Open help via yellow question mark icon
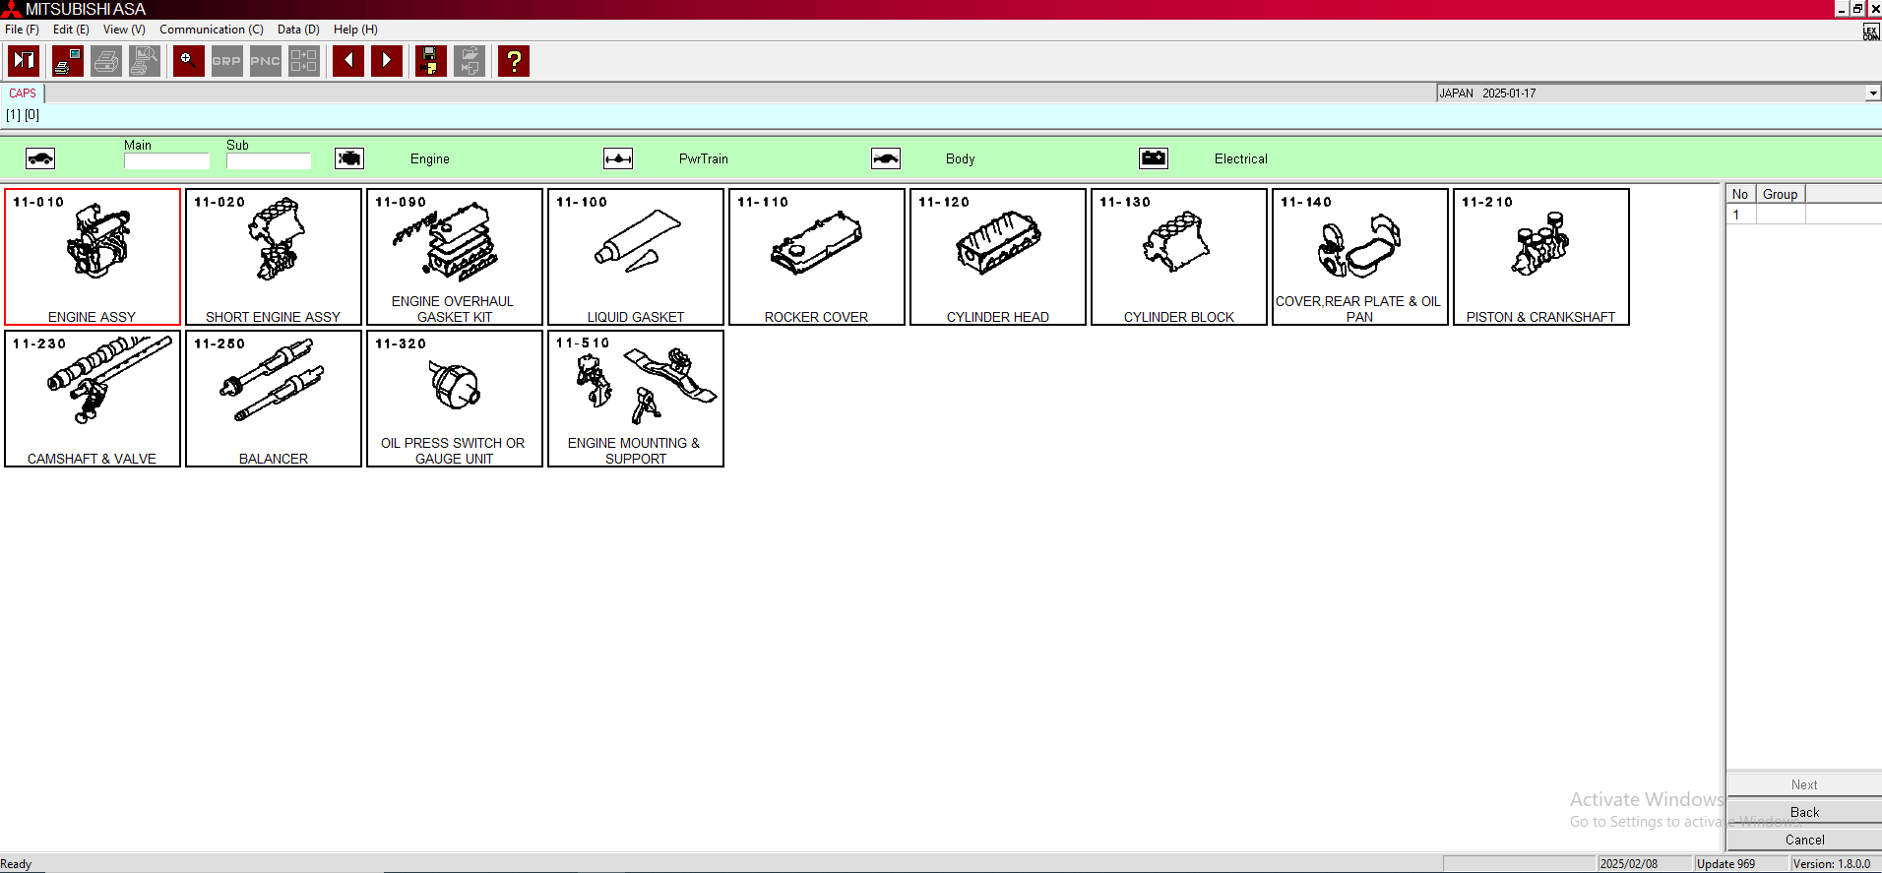The width and height of the screenshot is (1882, 873). tap(514, 61)
